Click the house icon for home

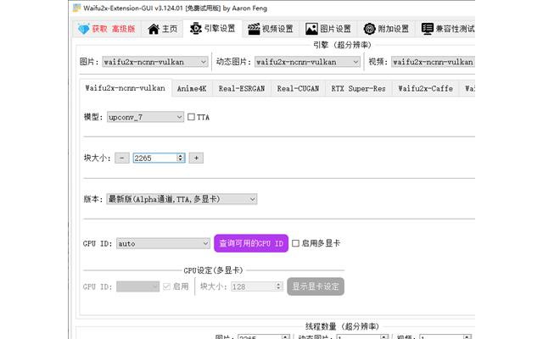click(x=154, y=29)
